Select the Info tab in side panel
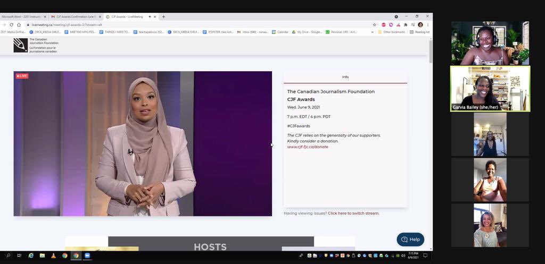Viewport: 545px width, 264px height. pyautogui.click(x=345, y=77)
